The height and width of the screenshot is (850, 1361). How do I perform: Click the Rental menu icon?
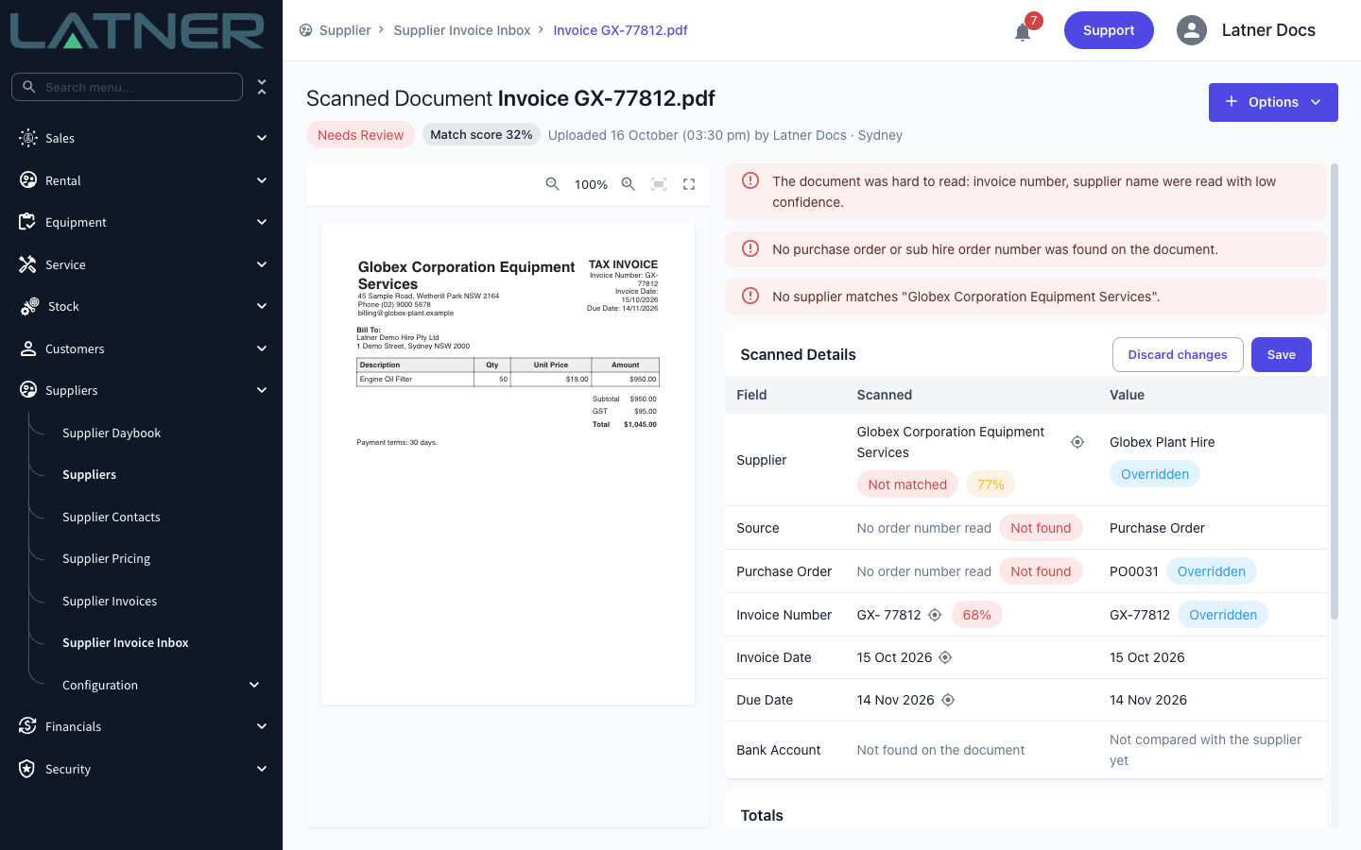(x=28, y=180)
